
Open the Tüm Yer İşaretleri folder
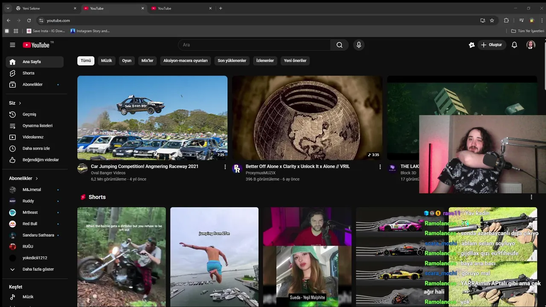(x=528, y=31)
